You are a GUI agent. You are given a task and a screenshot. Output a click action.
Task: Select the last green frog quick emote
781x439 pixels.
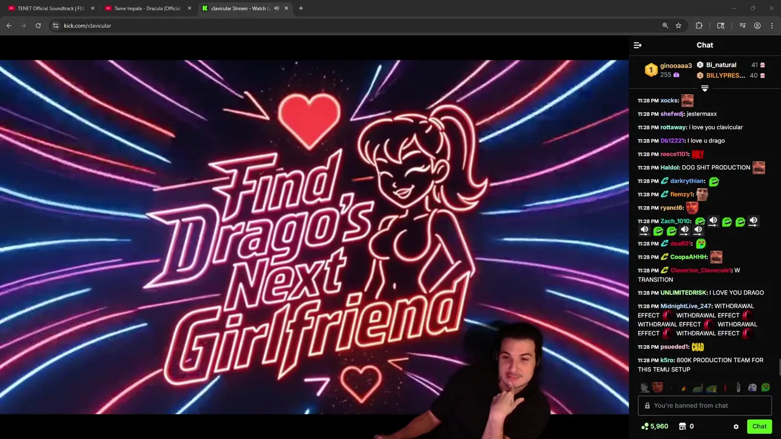click(x=765, y=387)
